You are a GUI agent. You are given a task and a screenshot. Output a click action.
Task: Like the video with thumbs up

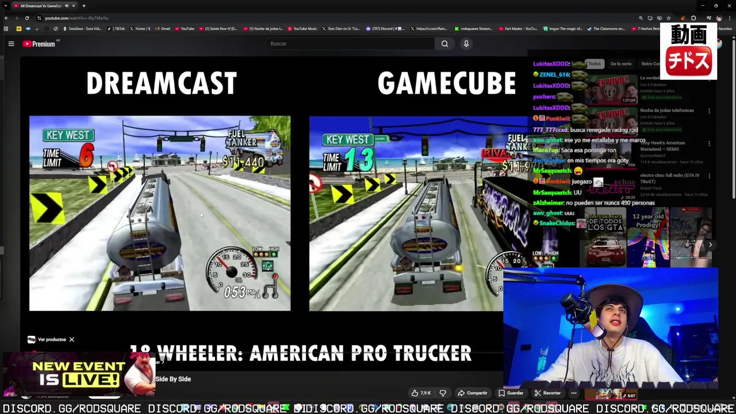(421, 393)
